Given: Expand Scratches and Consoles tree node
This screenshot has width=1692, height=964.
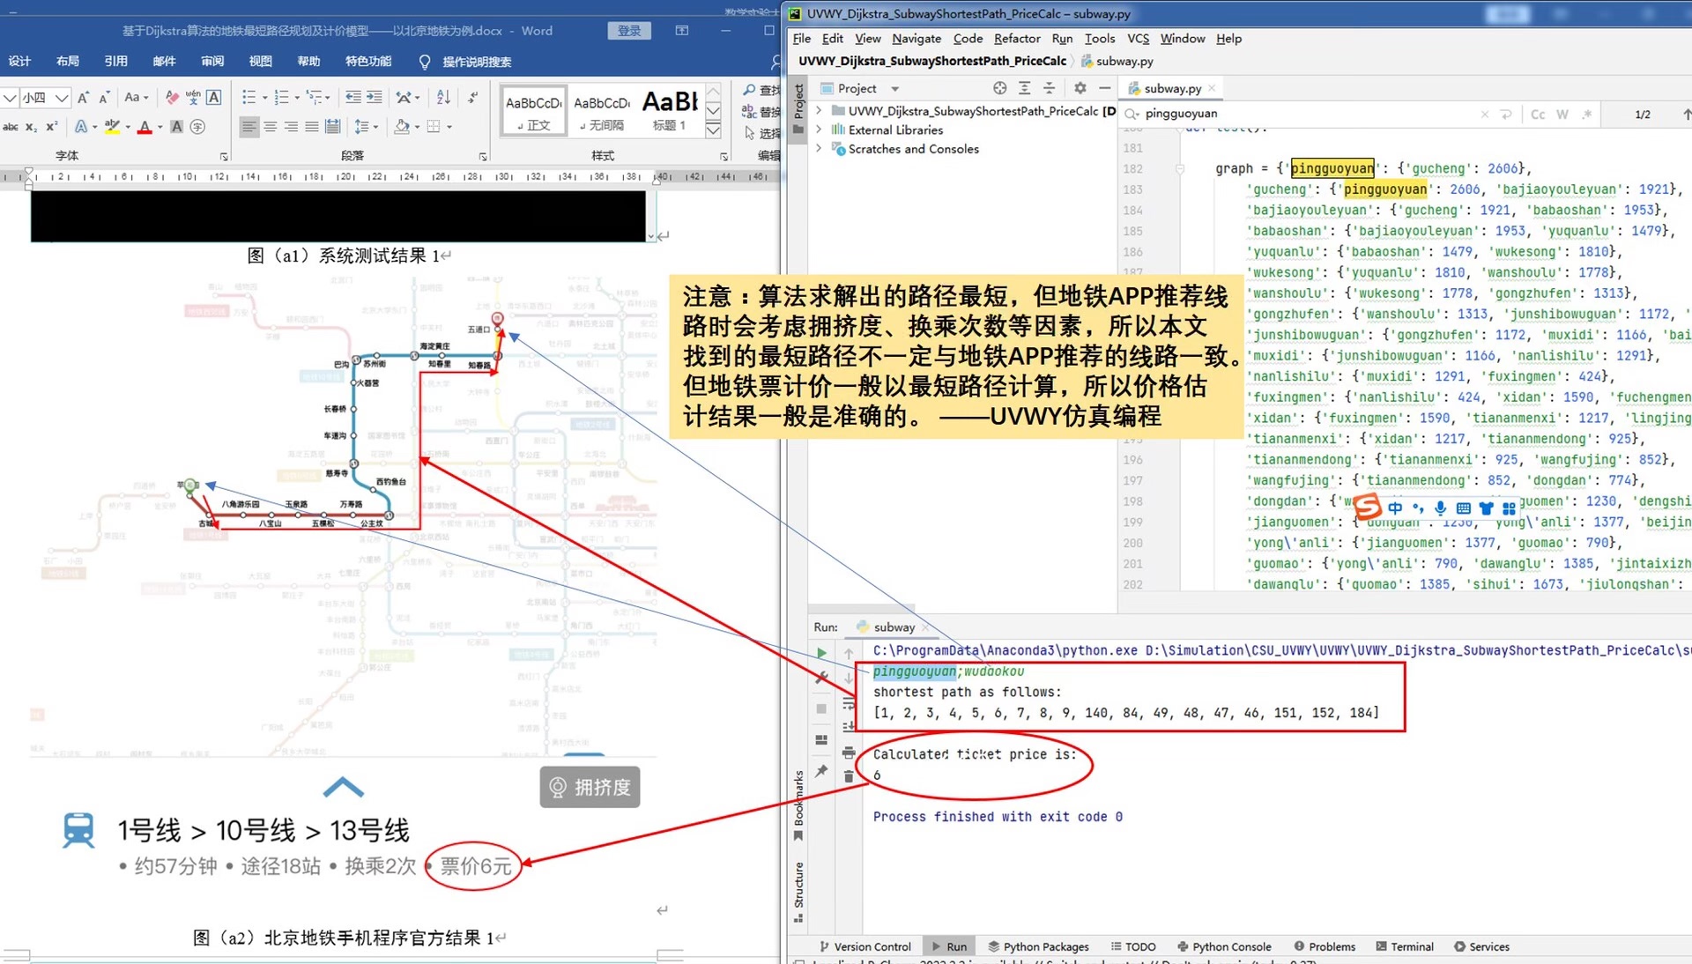Looking at the screenshot, I should coord(820,149).
